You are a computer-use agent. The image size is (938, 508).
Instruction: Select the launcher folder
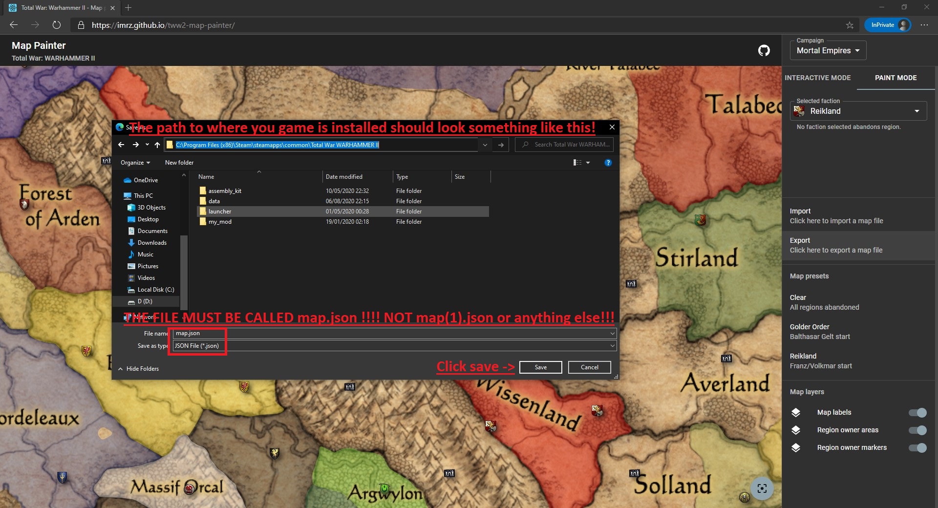(x=343, y=212)
